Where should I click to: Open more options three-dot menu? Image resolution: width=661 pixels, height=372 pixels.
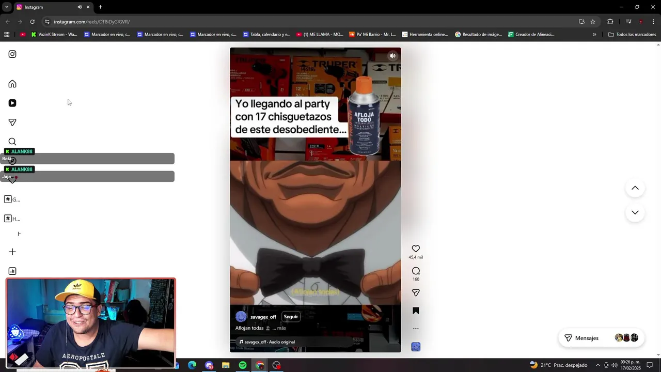tap(416, 329)
